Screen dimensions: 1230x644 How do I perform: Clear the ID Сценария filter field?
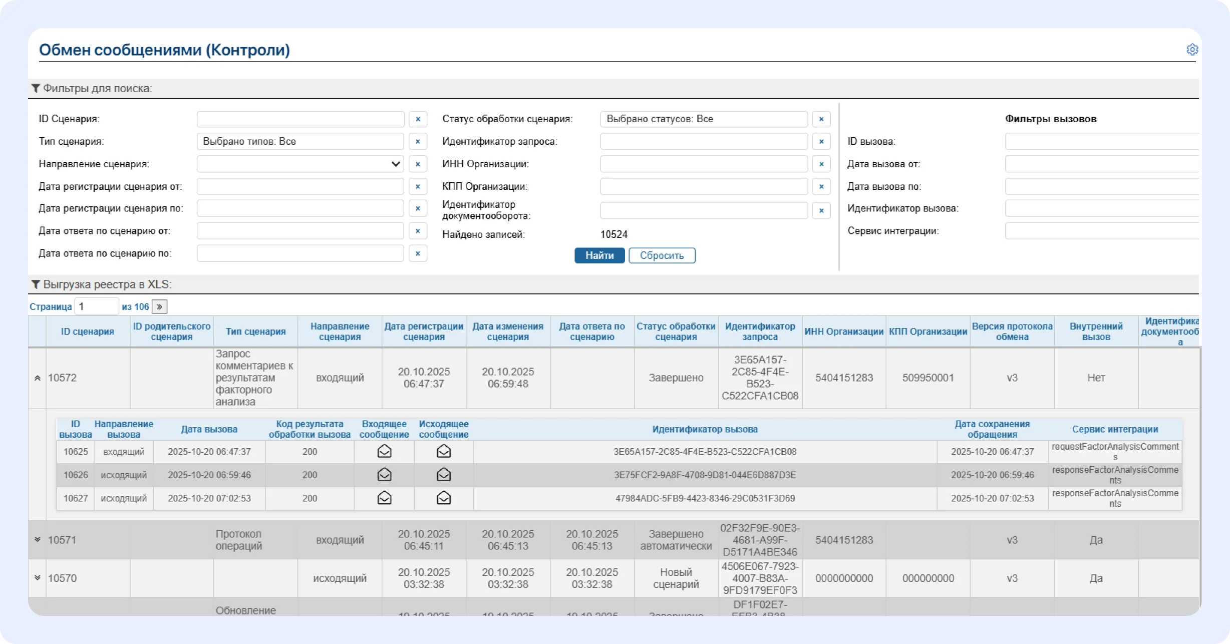pos(418,119)
